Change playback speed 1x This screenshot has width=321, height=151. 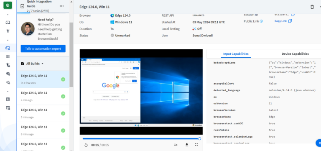tap(176, 145)
